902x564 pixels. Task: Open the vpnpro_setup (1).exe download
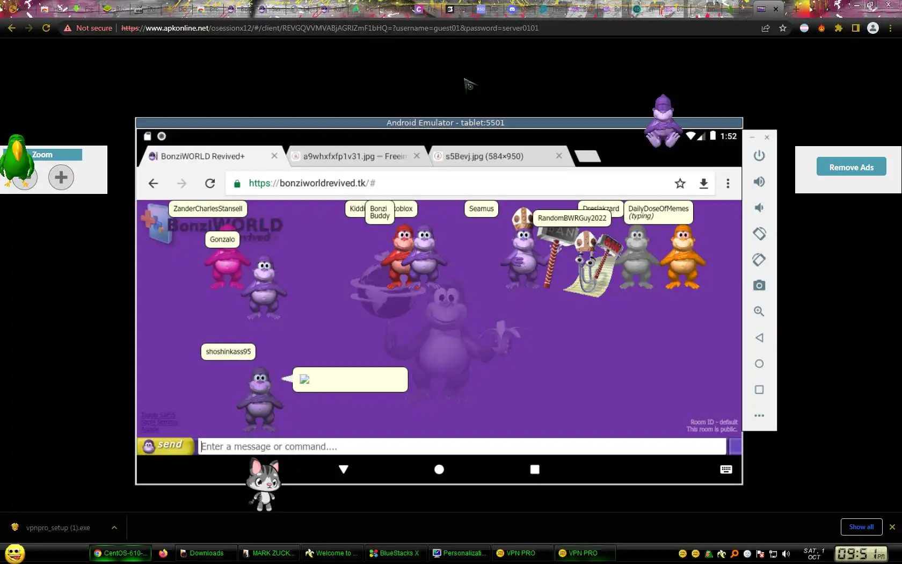click(x=57, y=527)
